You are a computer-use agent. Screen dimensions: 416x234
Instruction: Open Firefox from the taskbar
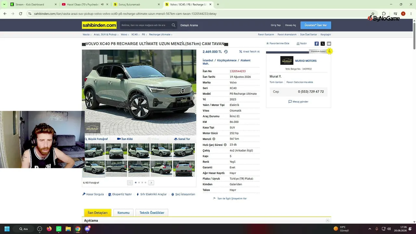click(49, 229)
